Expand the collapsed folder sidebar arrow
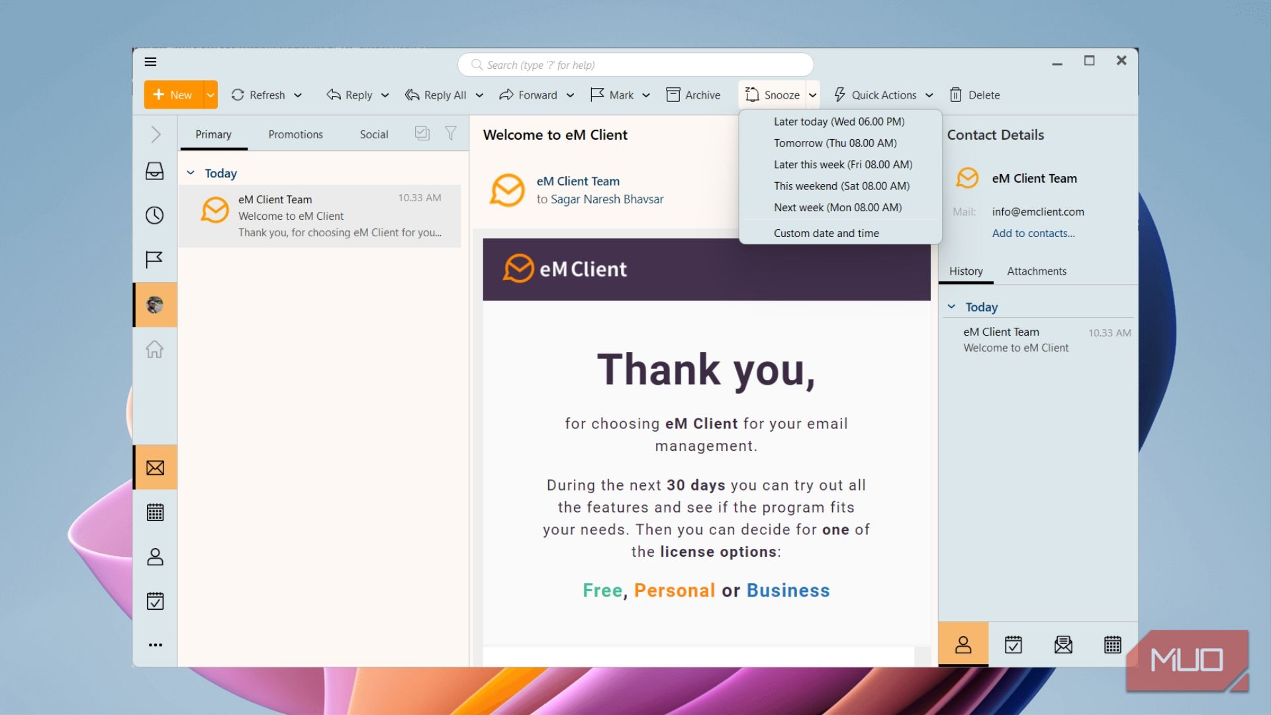 tap(156, 134)
